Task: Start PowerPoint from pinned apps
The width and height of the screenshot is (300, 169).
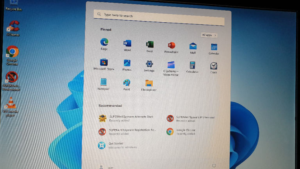Action: (171, 45)
